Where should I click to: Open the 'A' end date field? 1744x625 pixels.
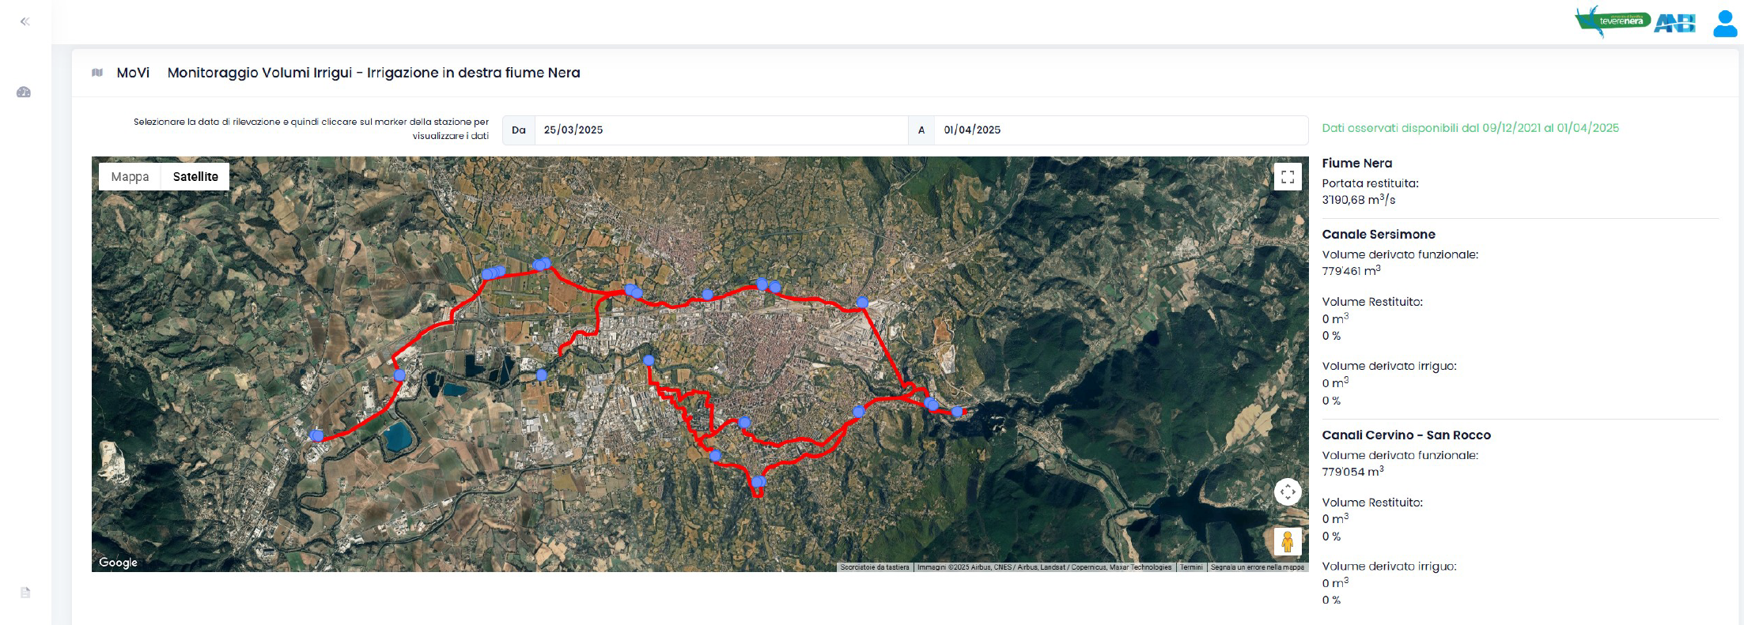1119,130
